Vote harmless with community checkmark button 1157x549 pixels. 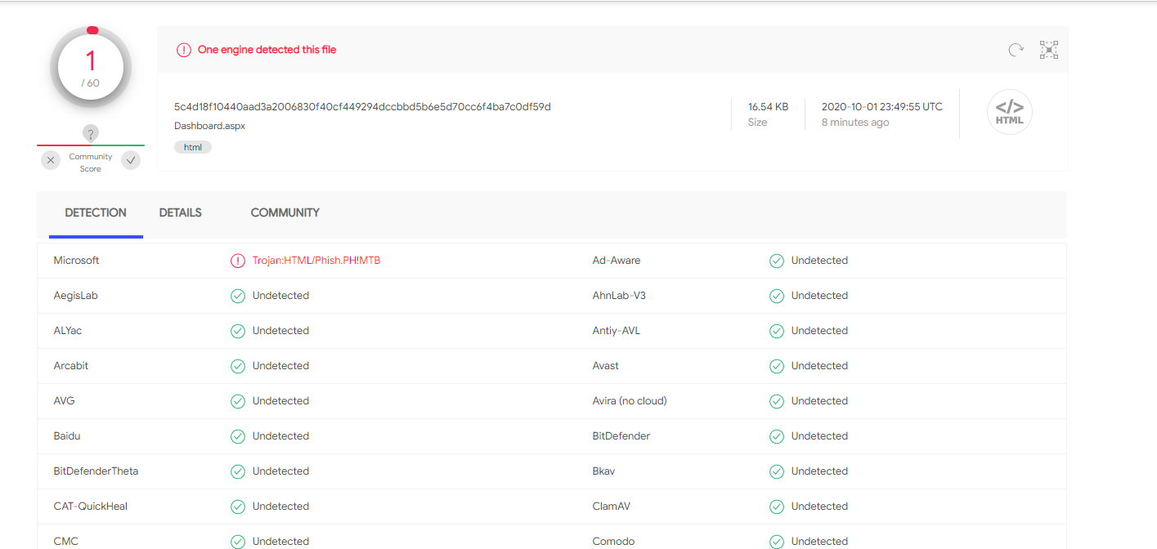click(x=131, y=160)
